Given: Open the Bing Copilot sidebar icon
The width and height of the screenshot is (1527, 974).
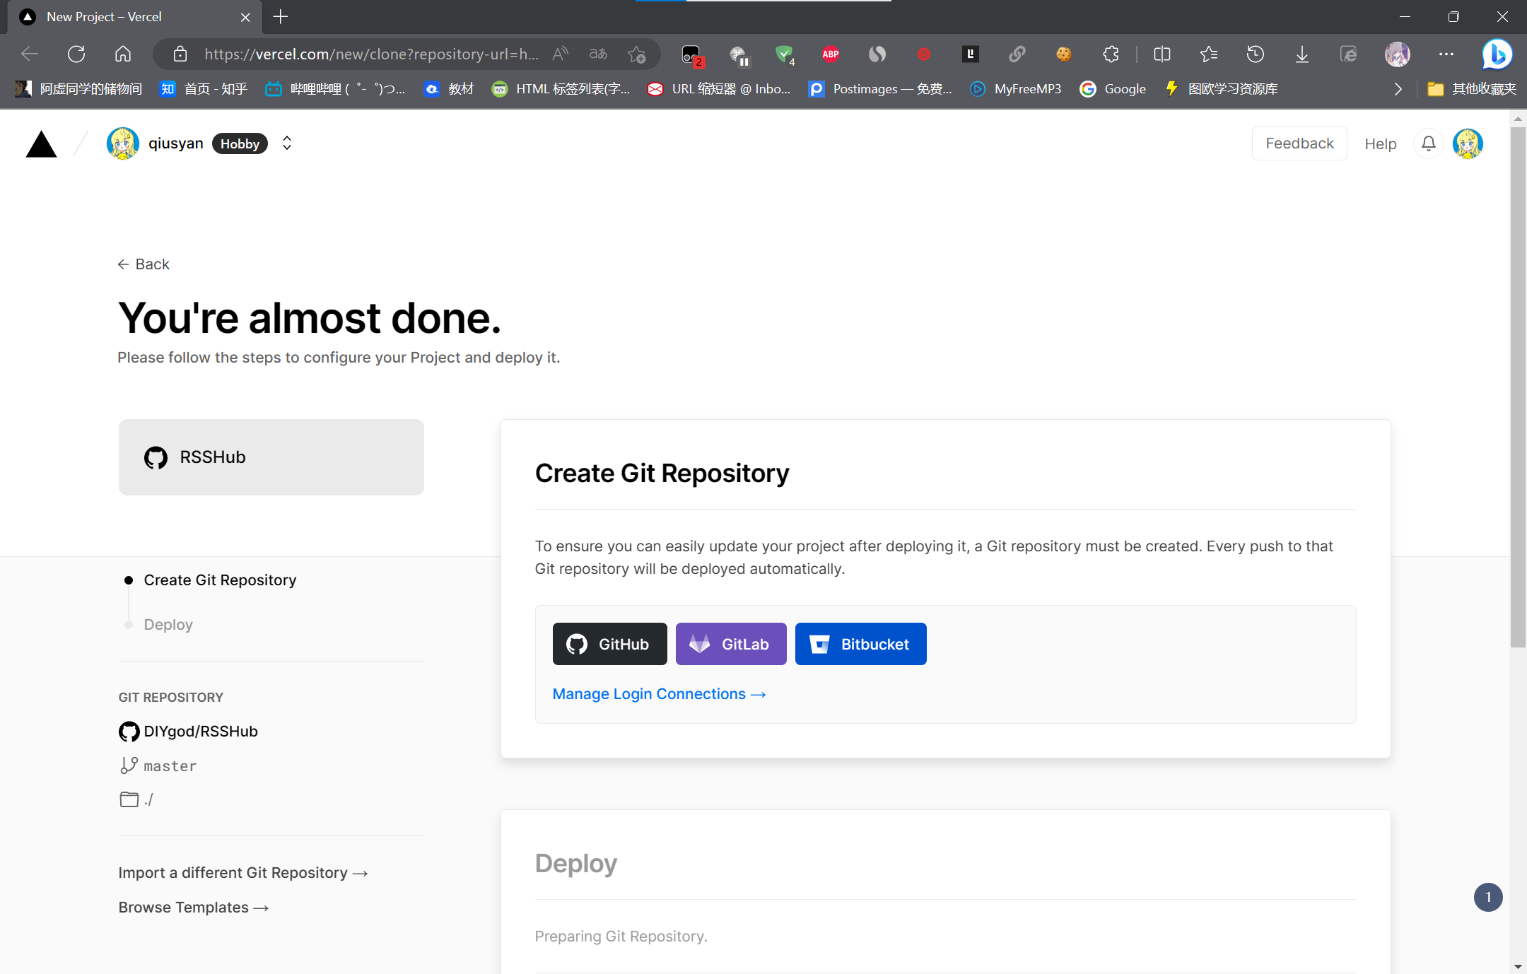Looking at the screenshot, I should pyautogui.click(x=1497, y=54).
